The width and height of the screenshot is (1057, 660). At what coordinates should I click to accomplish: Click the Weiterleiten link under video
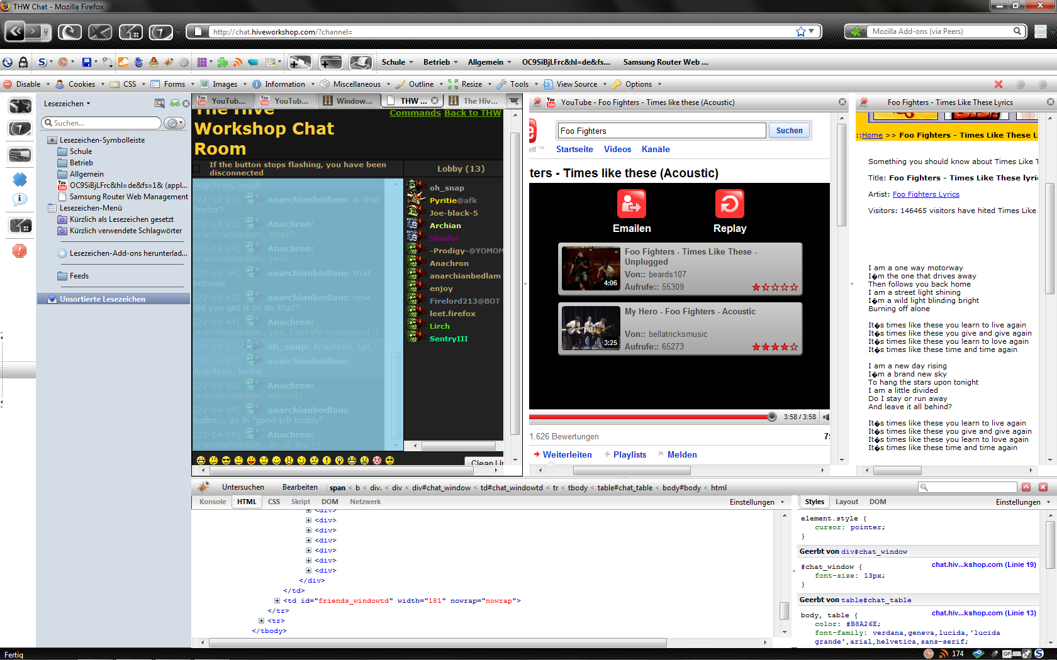pyautogui.click(x=567, y=454)
